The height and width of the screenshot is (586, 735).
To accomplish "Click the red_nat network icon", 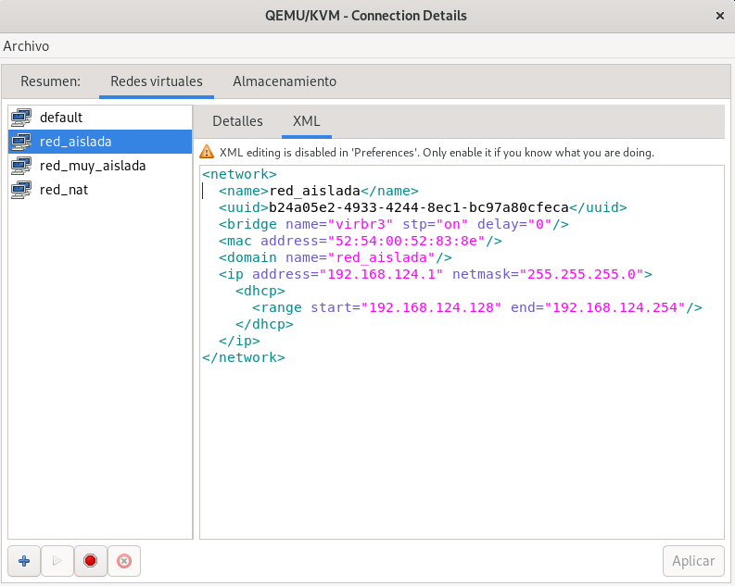I will (21, 190).
